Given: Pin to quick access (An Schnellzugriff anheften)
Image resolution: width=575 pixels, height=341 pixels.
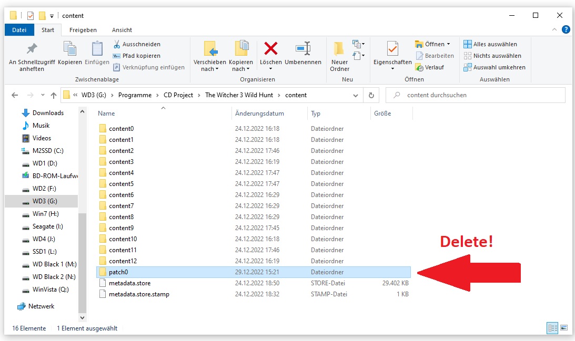Looking at the screenshot, I should click(32, 57).
